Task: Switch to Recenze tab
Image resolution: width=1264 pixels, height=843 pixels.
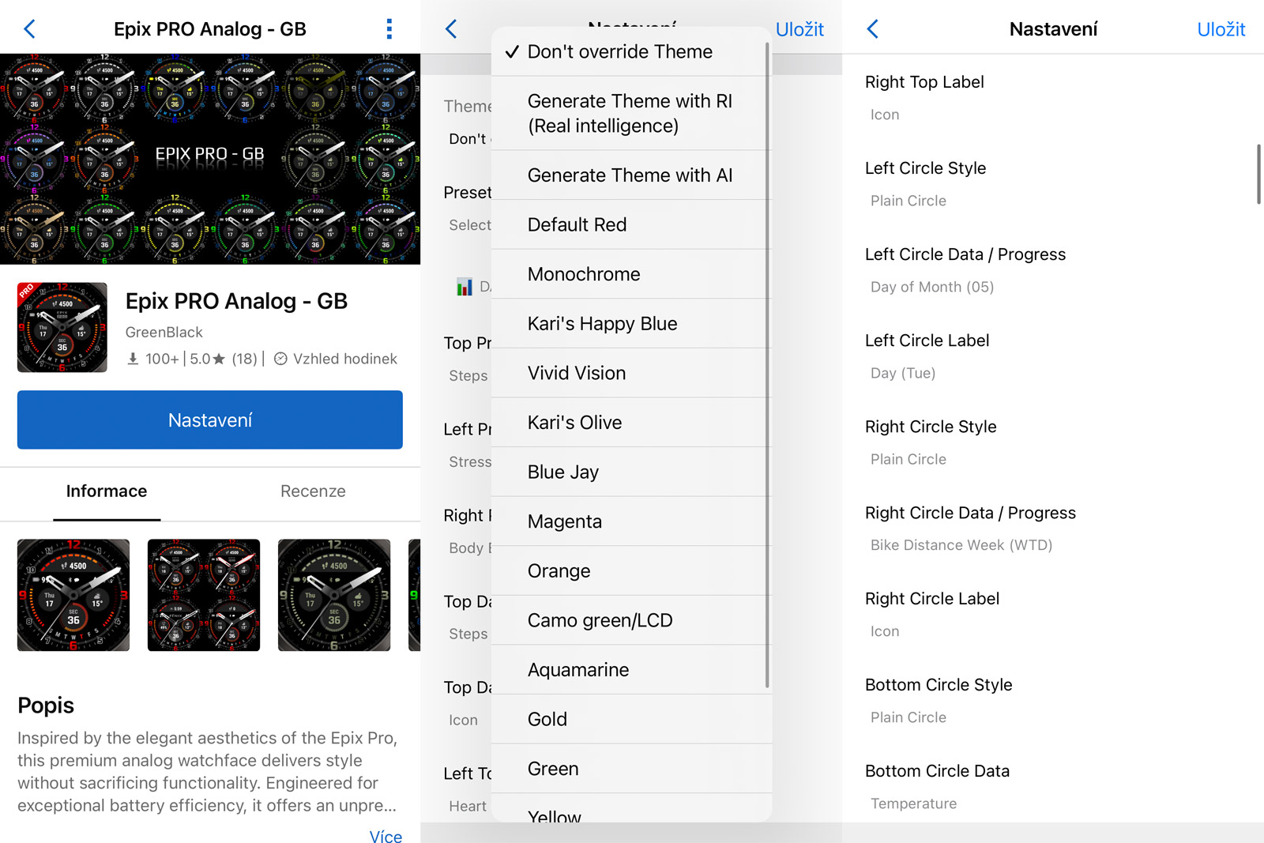Action: click(x=313, y=491)
